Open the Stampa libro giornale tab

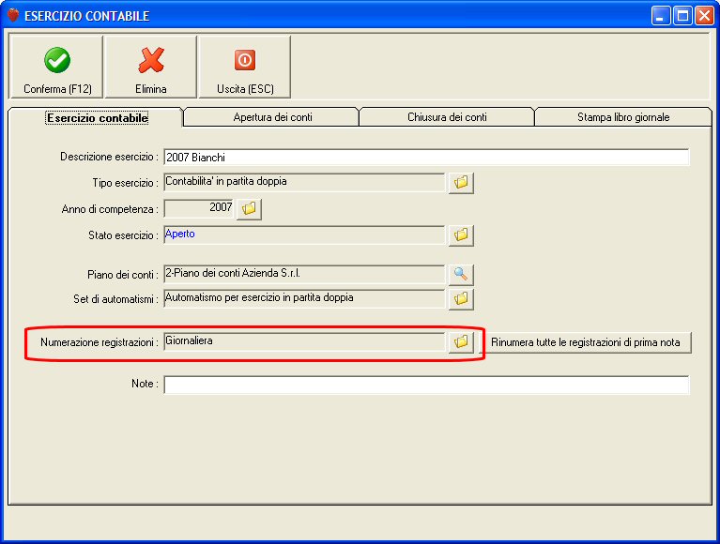623,117
